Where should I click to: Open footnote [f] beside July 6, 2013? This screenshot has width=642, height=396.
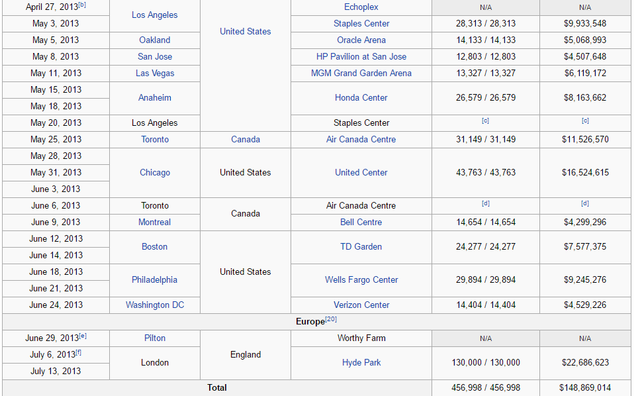tap(78, 352)
